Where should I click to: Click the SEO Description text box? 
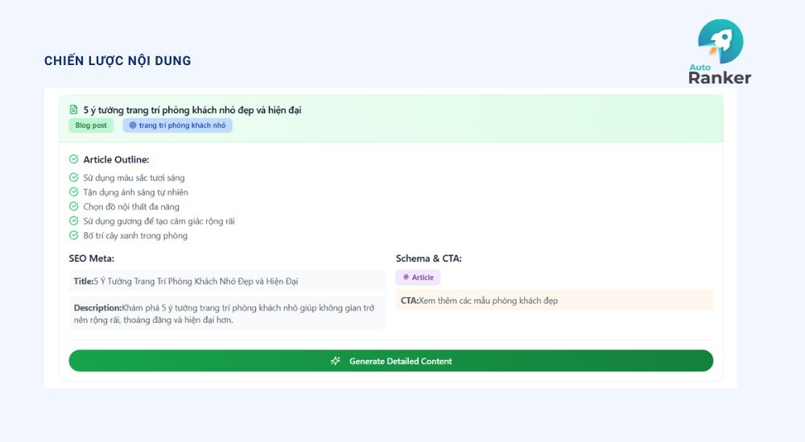(227, 313)
